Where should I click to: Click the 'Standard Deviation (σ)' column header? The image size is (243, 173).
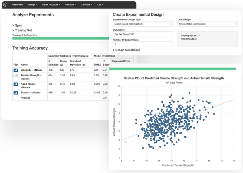[77, 63]
